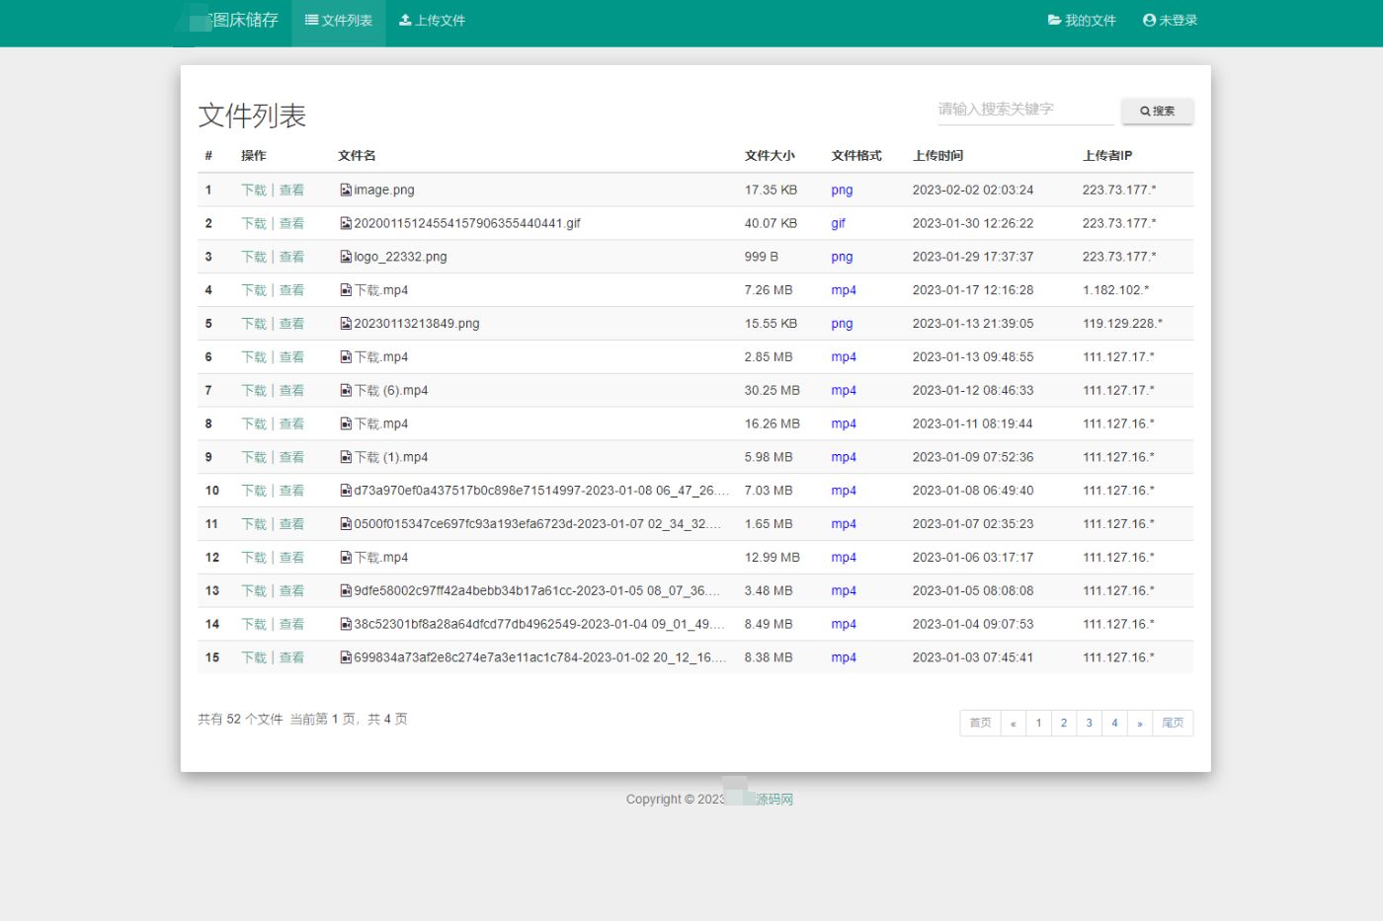Select the file icon beside image.png
The width and height of the screenshot is (1383, 921).
[345, 190]
